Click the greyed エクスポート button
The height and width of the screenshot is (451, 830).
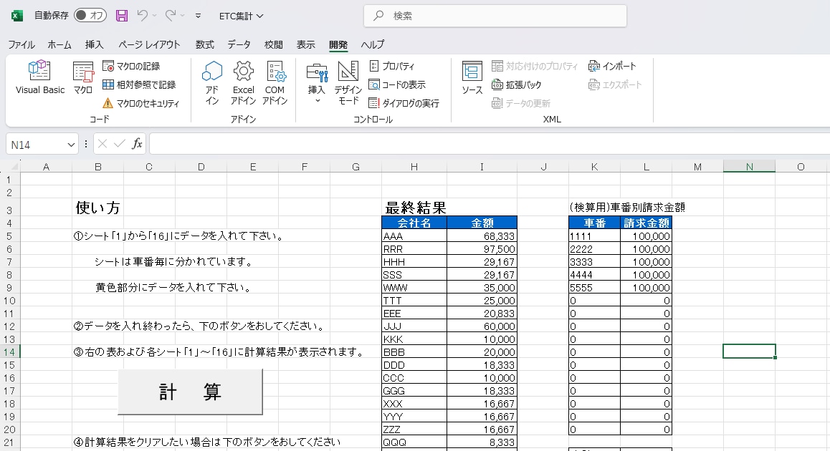pos(614,84)
